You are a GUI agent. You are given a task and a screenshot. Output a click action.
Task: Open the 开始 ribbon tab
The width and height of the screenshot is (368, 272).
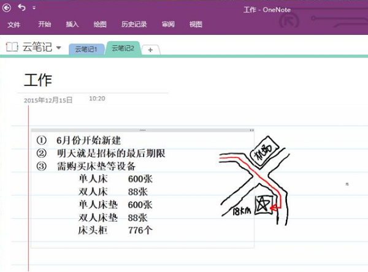click(x=45, y=25)
